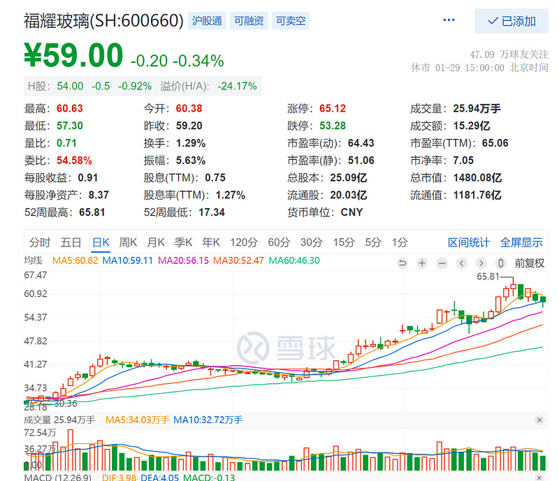The width and height of the screenshot is (559, 481).
Task: Click the 65.81 peak label on chart
Action: tap(488, 276)
